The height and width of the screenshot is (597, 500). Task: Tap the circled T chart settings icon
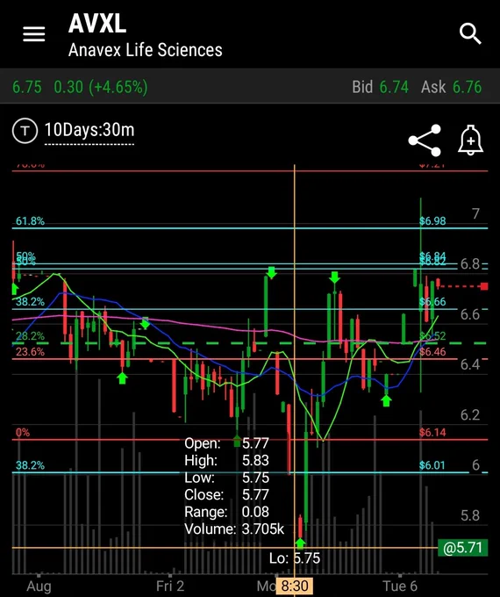[25, 131]
